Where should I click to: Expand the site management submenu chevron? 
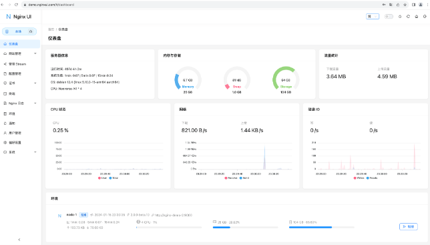(x=35, y=53)
